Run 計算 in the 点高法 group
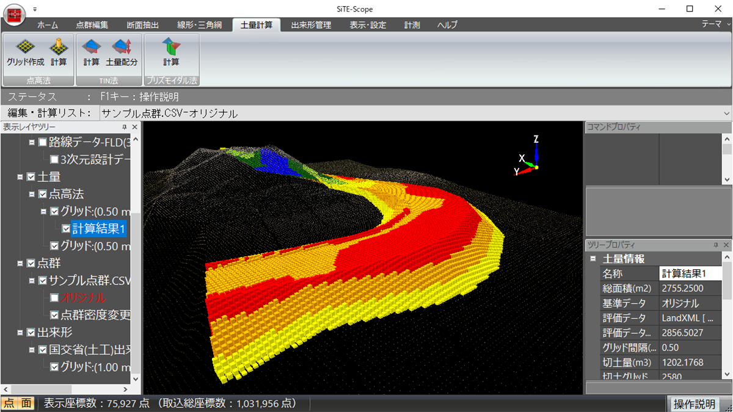 (x=59, y=52)
